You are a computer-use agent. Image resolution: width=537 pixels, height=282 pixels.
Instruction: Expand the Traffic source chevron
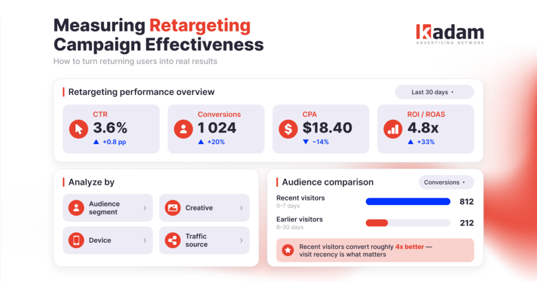tap(241, 240)
